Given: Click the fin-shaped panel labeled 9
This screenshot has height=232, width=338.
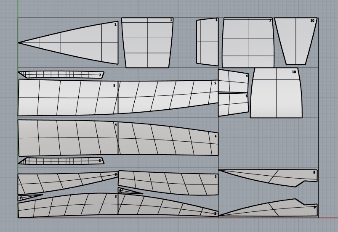Looking at the screenshot, I should [269, 208].
